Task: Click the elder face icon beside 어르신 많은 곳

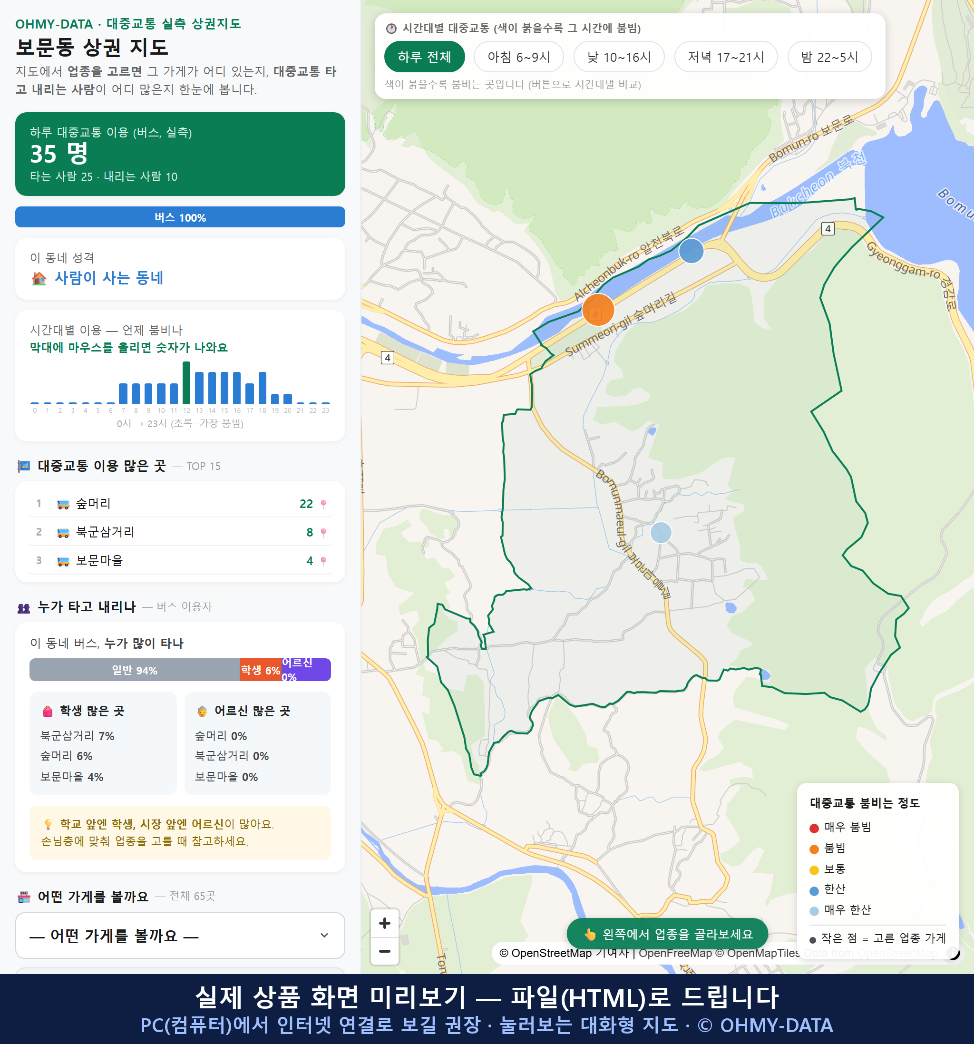Action: coord(202,711)
